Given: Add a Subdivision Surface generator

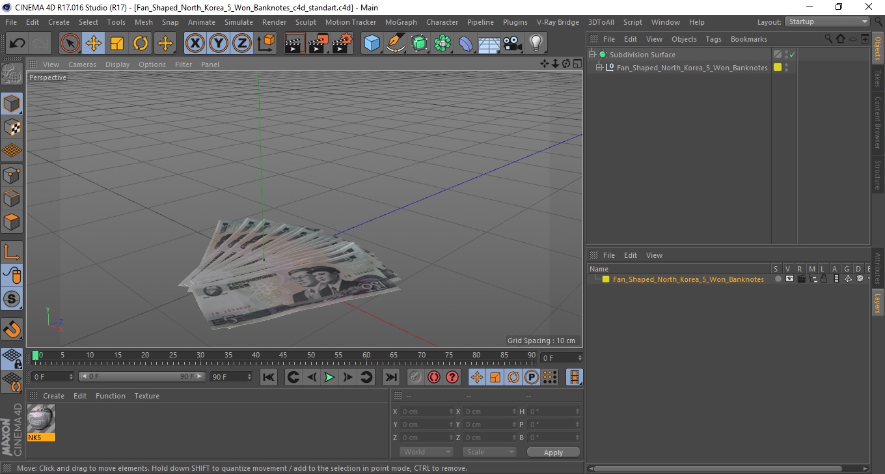Looking at the screenshot, I should pyautogui.click(x=419, y=44).
